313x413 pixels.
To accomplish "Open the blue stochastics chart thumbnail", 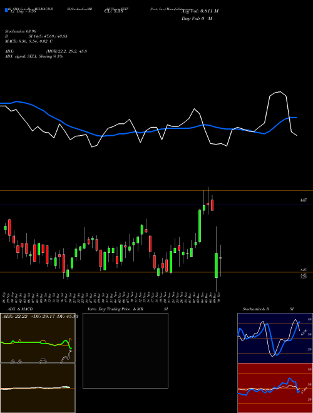I will [x=275, y=338].
